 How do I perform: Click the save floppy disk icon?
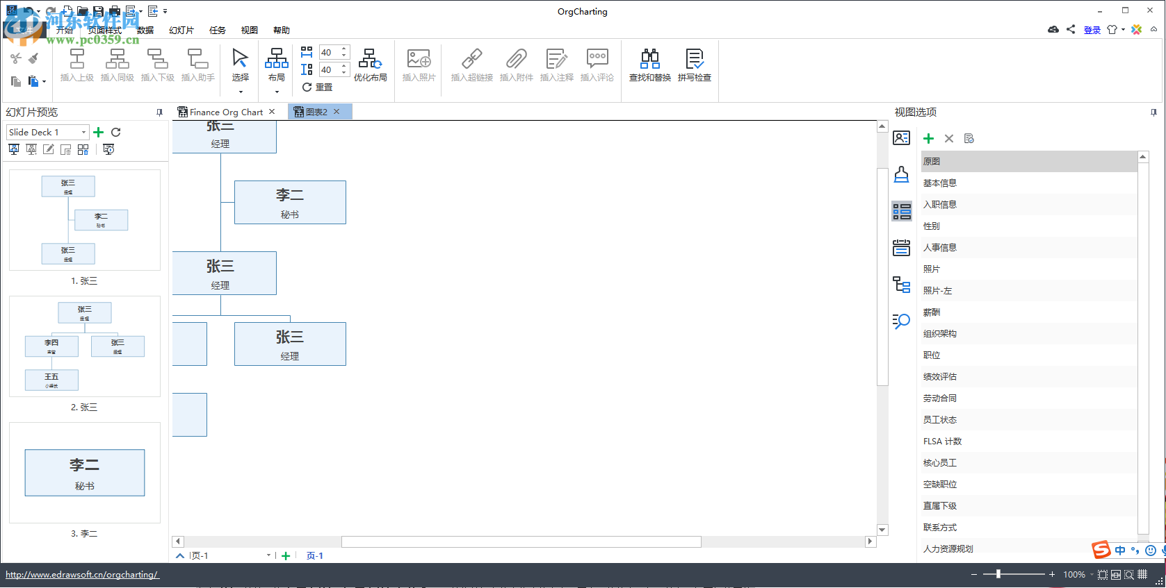(98, 11)
